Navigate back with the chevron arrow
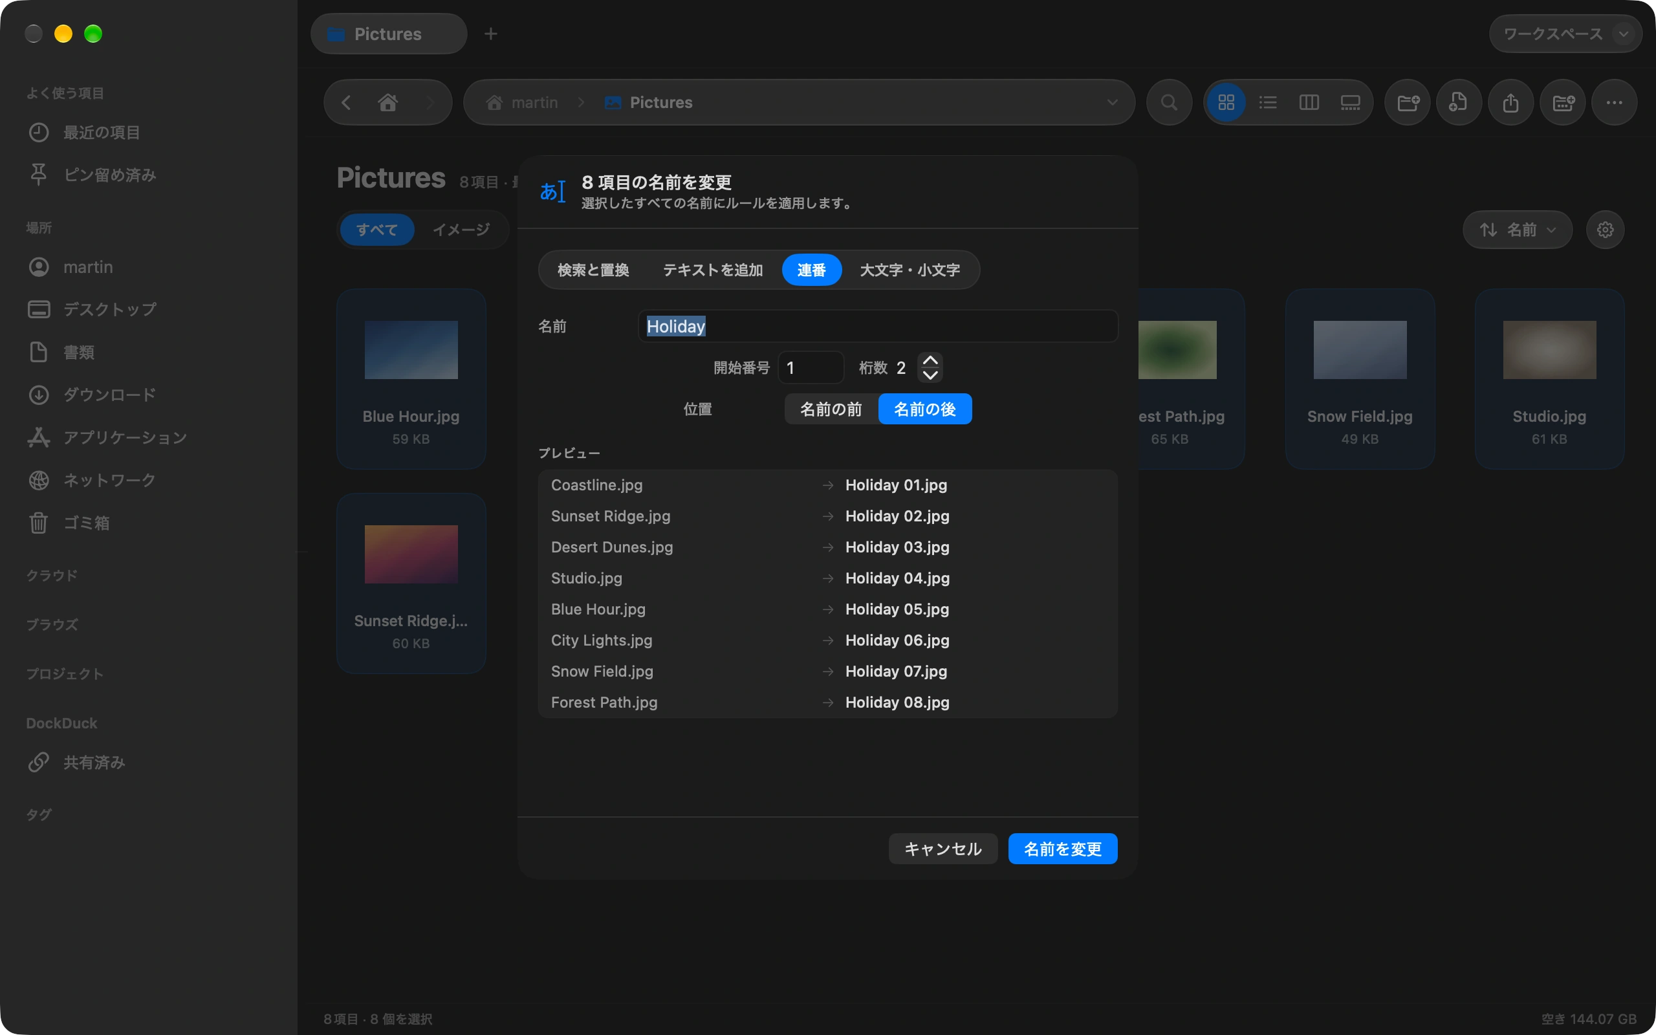This screenshot has height=1035, width=1656. pyautogui.click(x=346, y=103)
